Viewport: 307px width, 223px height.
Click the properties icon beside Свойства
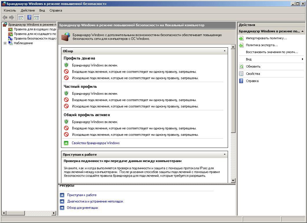click(x=241, y=74)
